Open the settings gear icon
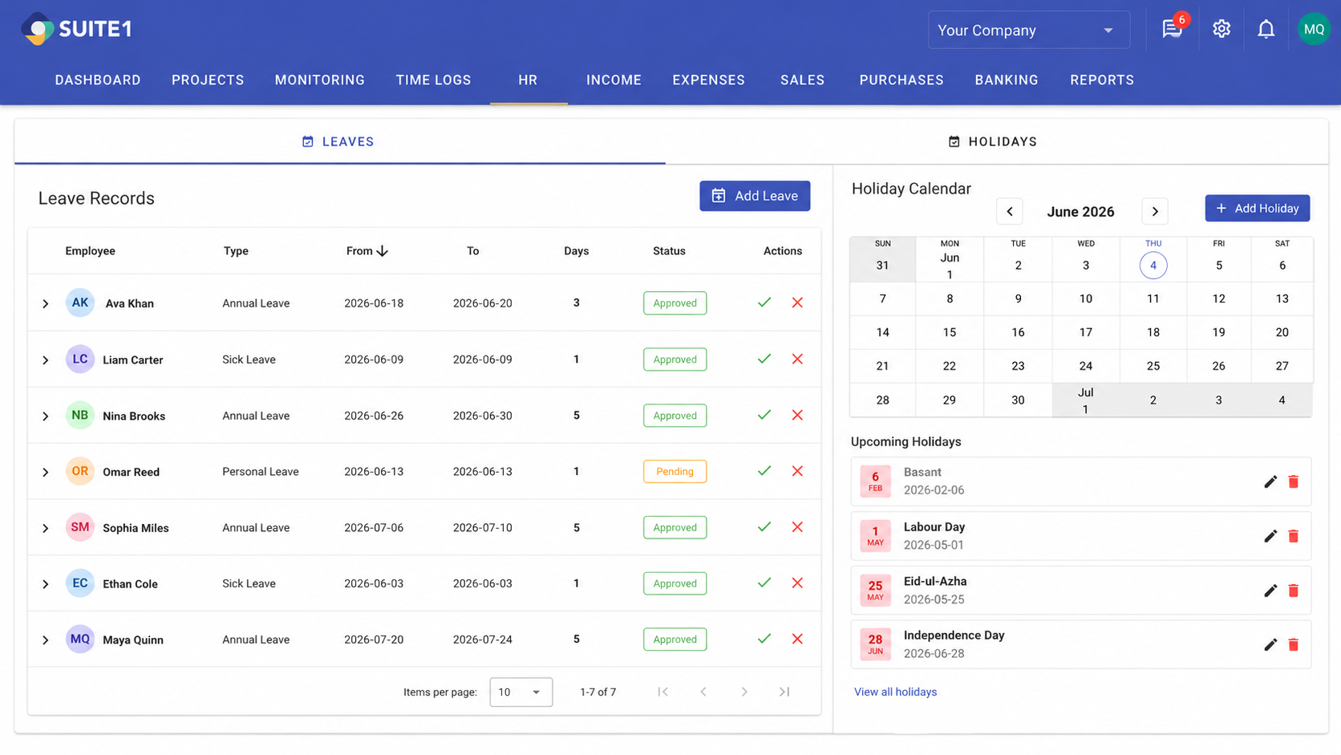Screen dimensions: 1341x755 [x=1221, y=29]
